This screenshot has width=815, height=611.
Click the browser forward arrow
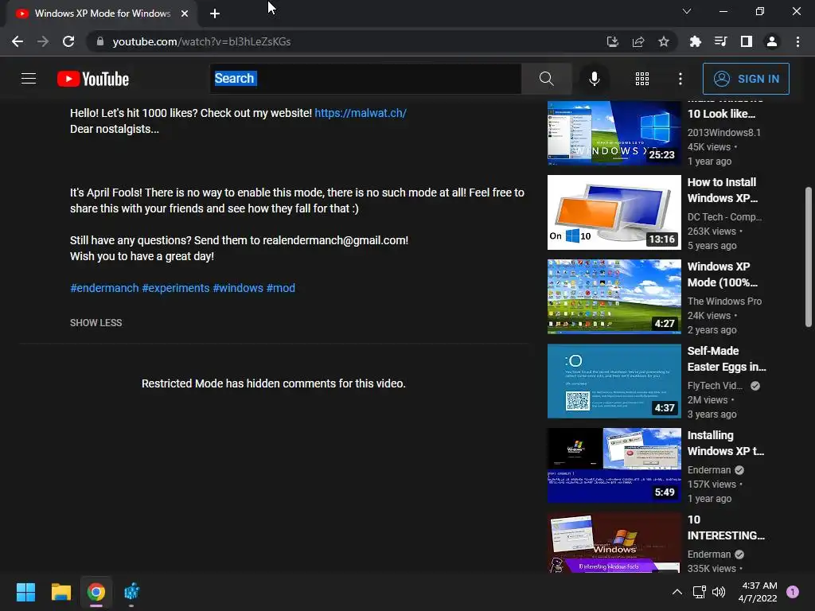click(x=43, y=41)
